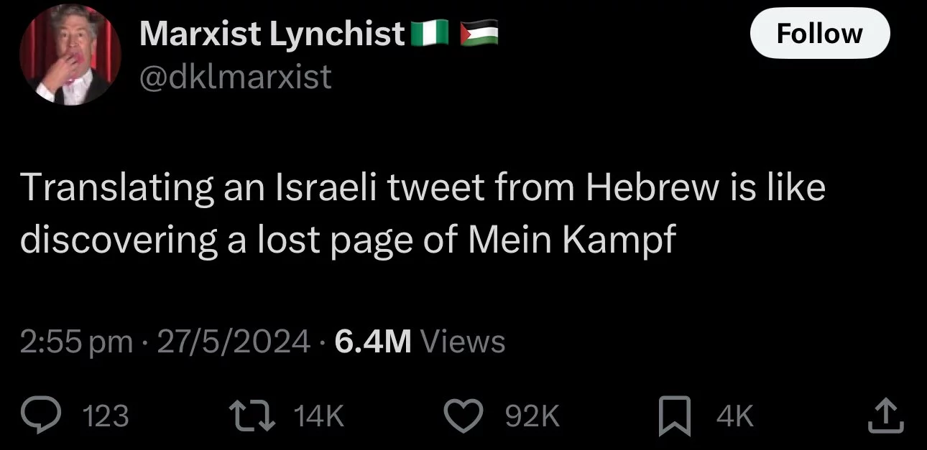Open the 6.4M Views analytics

[420, 342]
